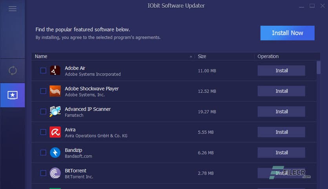Click Avira Operations GmbH & Co. KG text

pyautogui.click(x=96, y=136)
